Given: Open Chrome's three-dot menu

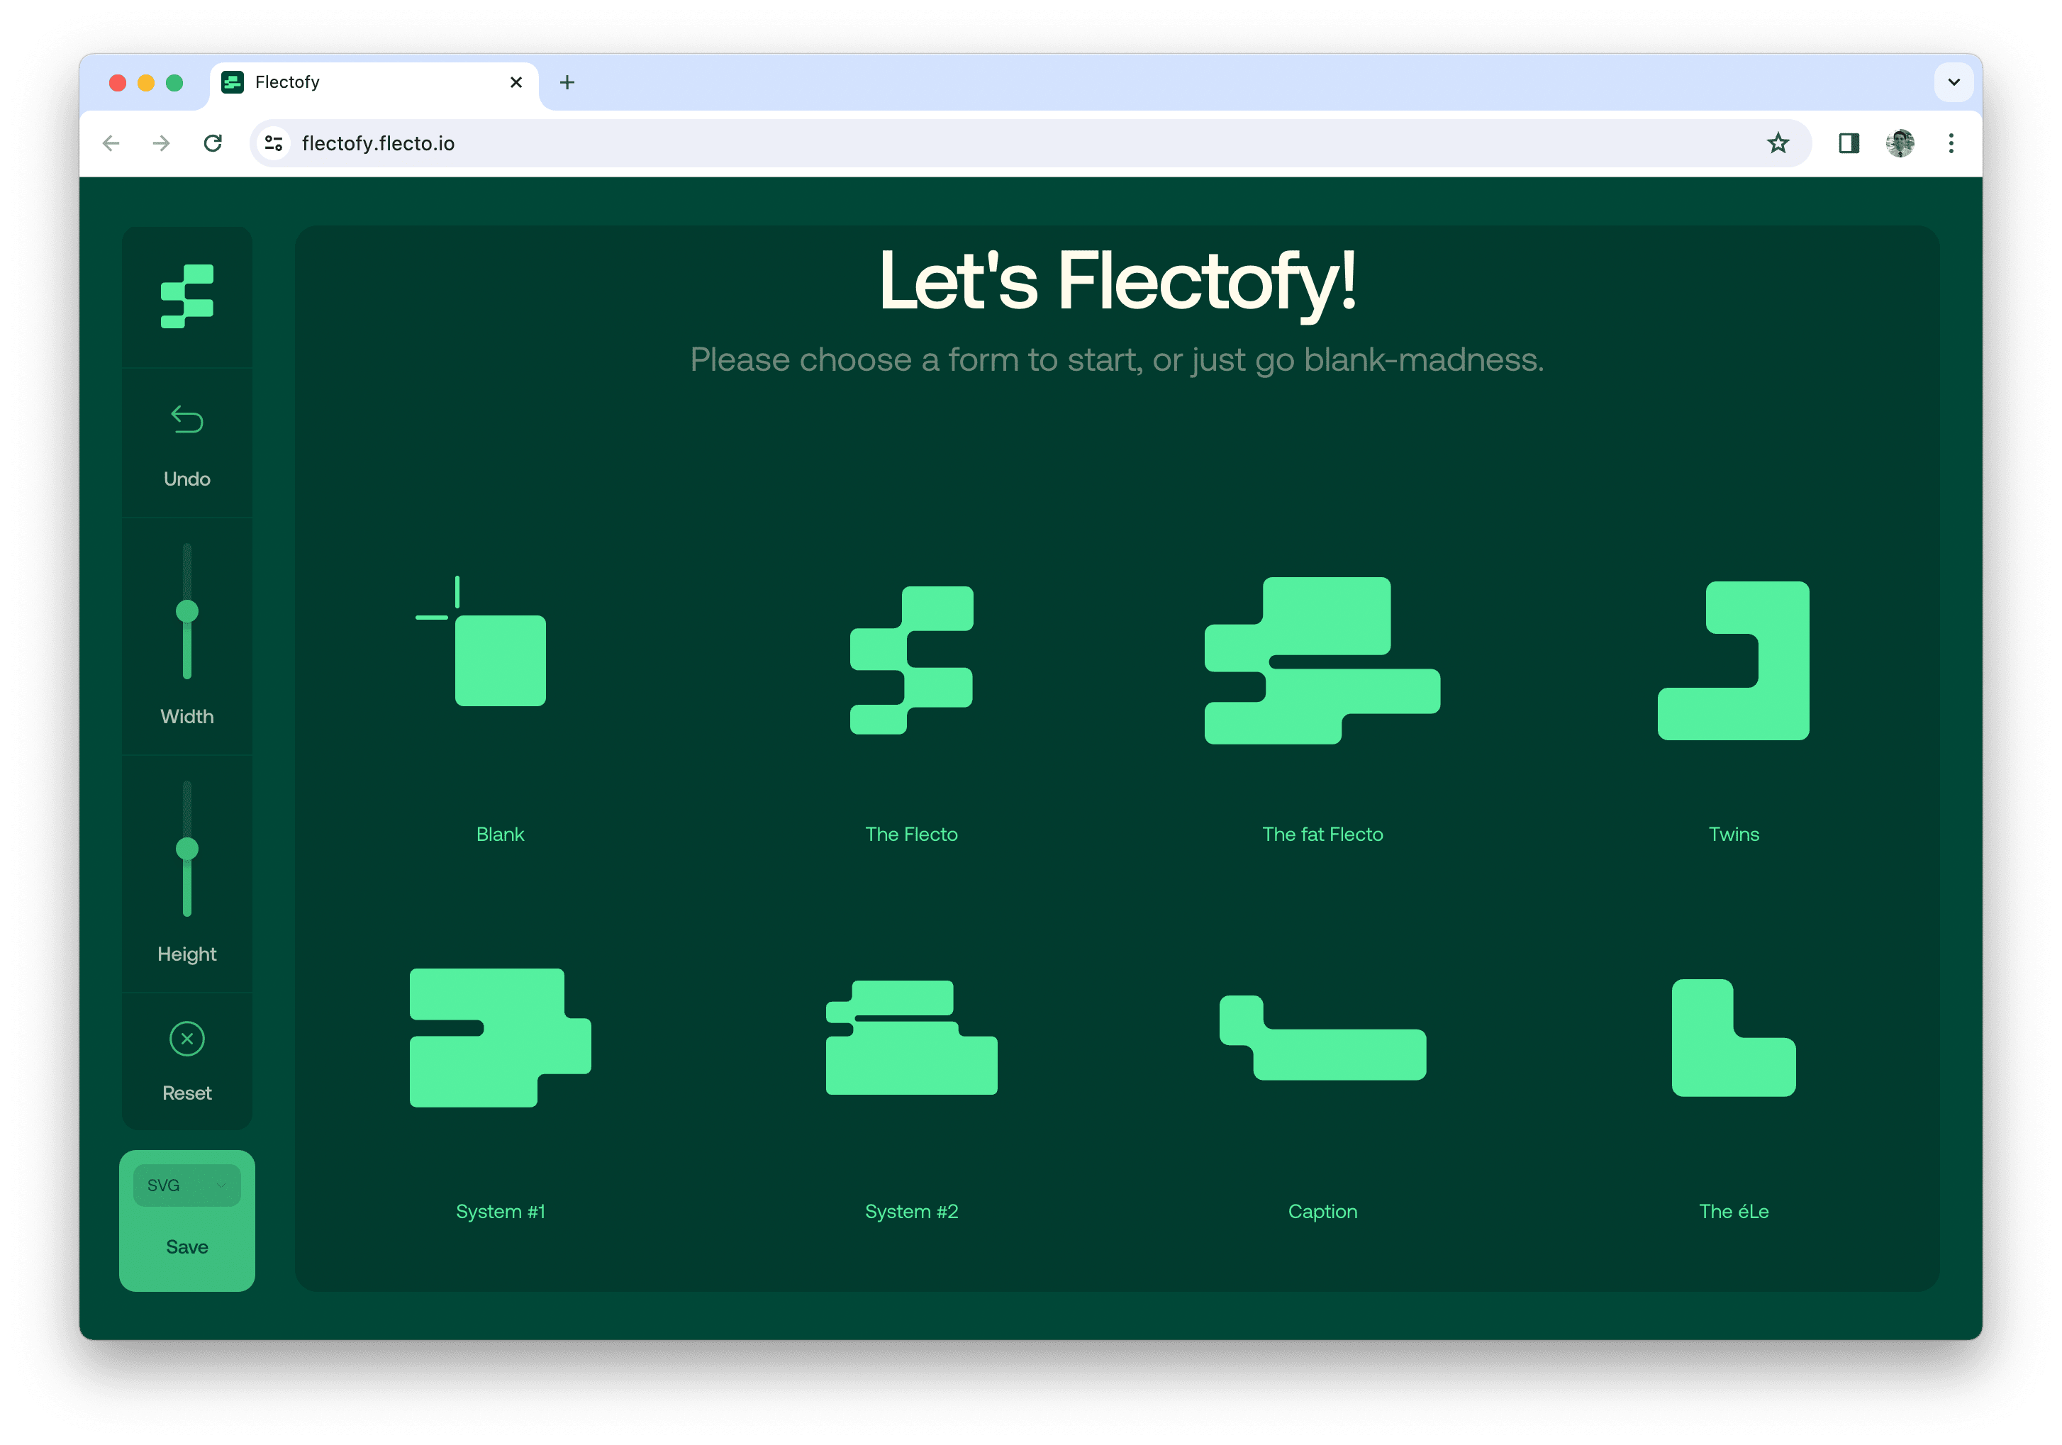Looking at the screenshot, I should coord(1951,143).
